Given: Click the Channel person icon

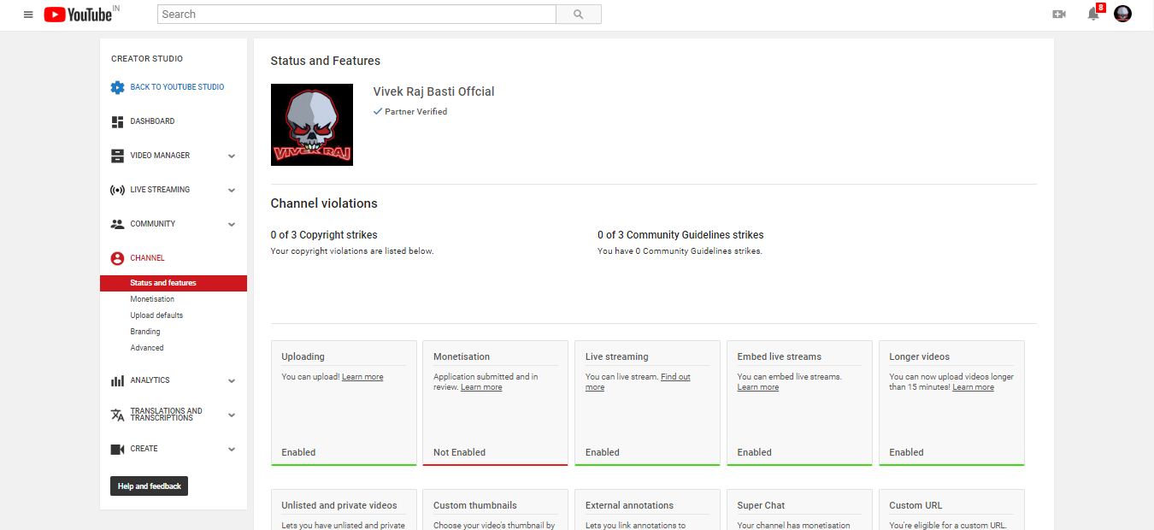Looking at the screenshot, I should click(x=117, y=258).
